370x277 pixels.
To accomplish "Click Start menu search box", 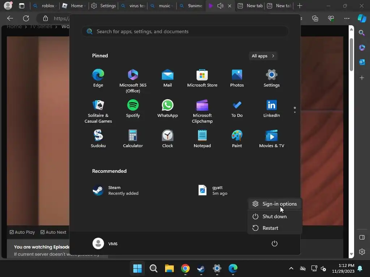I will coord(185,32).
